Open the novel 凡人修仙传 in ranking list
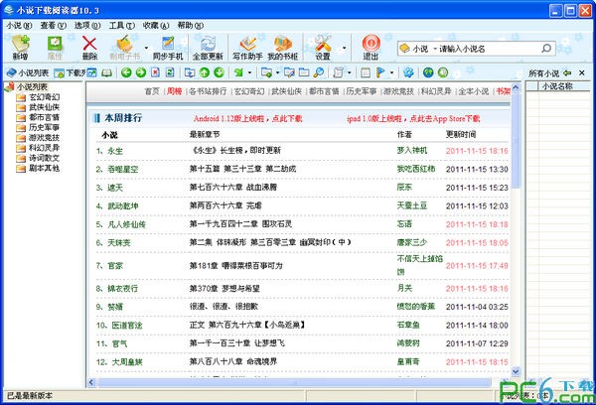This screenshot has height=405, width=596. tap(126, 224)
